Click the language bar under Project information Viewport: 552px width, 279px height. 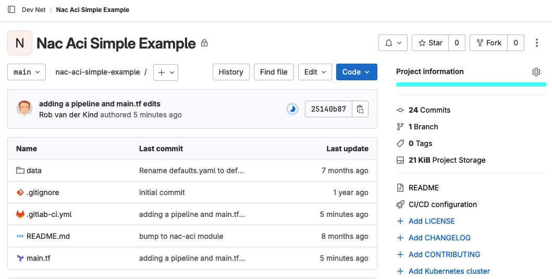point(471,84)
